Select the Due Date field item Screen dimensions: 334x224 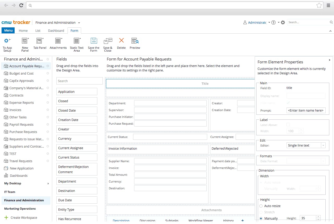(77, 200)
